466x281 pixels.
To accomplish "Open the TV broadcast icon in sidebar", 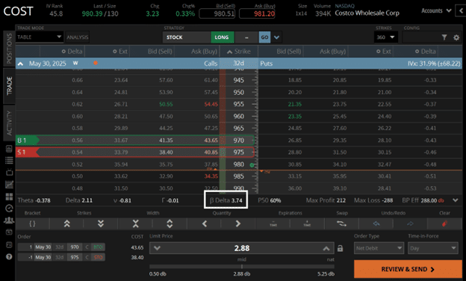I will click(x=9, y=172).
